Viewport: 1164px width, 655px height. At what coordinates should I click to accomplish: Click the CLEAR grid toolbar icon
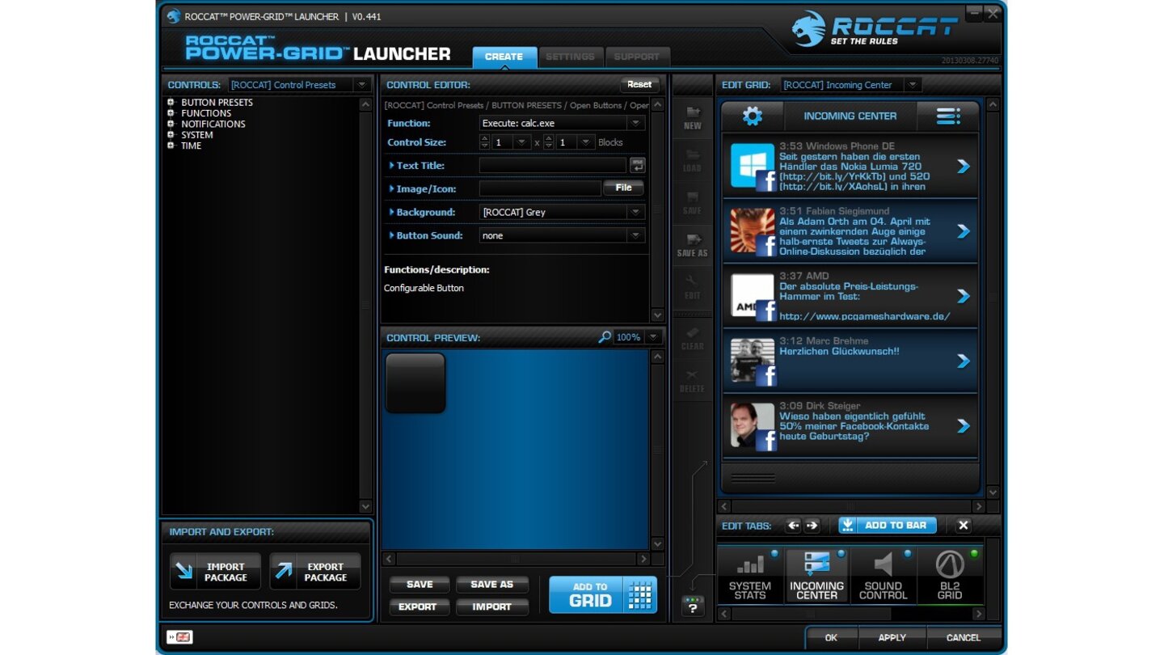coord(692,338)
